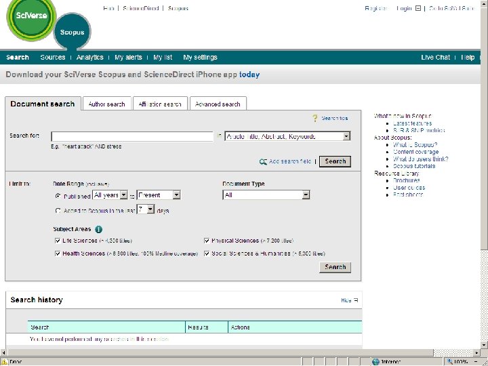Open the My list menu item
This screenshot has width=488, height=366.
pyautogui.click(x=163, y=57)
